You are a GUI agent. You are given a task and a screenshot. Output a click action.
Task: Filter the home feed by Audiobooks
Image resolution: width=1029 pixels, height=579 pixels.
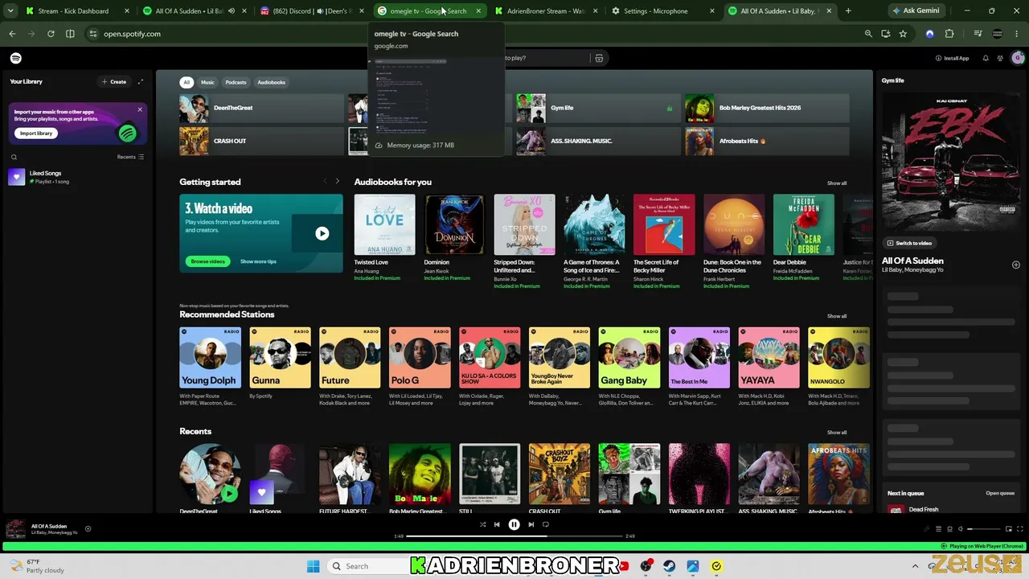[x=271, y=82]
